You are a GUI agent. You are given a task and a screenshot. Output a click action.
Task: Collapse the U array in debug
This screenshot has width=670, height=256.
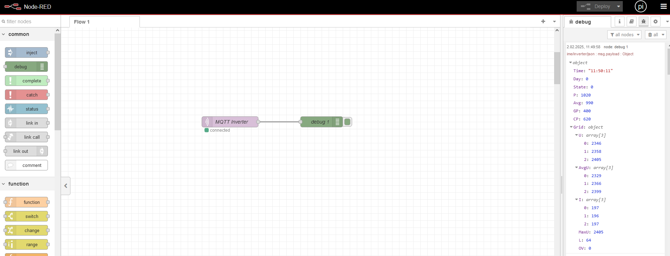576,135
